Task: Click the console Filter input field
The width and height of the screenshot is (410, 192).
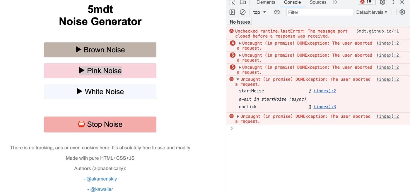Action: pyautogui.click(x=320, y=12)
